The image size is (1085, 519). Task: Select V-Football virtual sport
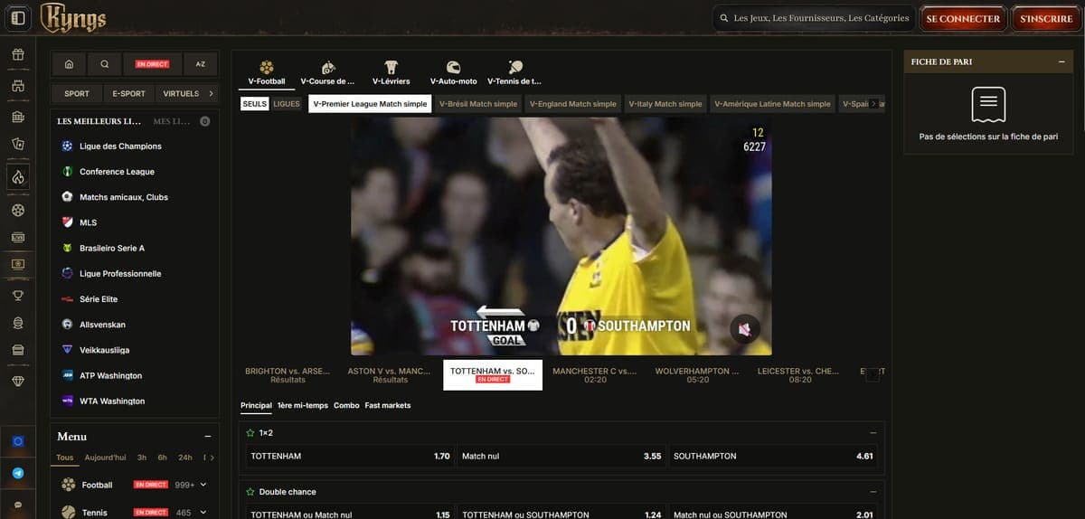[x=267, y=73]
